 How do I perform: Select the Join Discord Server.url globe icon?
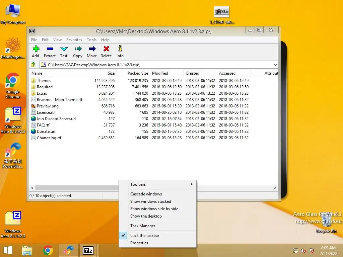click(33, 119)
